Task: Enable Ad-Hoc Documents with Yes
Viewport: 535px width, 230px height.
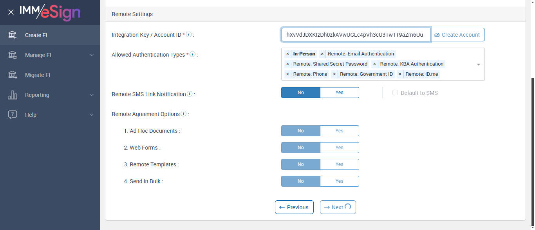Action: click(x=339, y=131)
